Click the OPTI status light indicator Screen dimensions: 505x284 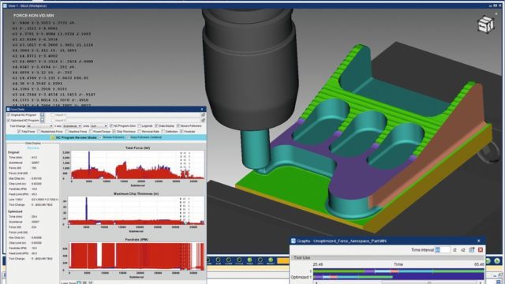tap(260, 260)
